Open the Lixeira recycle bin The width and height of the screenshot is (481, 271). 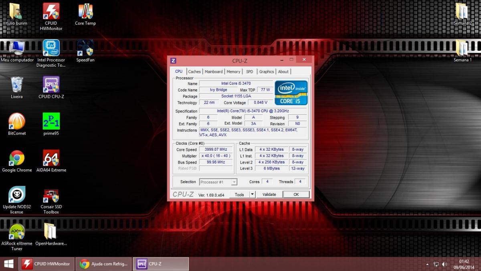click(17, 88)
